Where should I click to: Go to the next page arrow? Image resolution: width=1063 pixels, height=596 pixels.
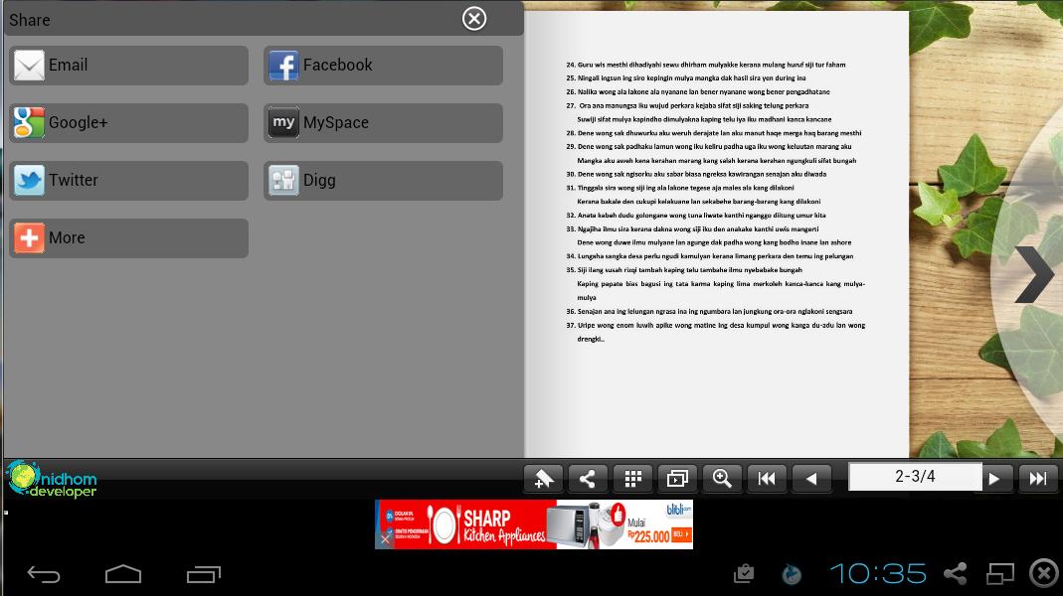(993, 479)
